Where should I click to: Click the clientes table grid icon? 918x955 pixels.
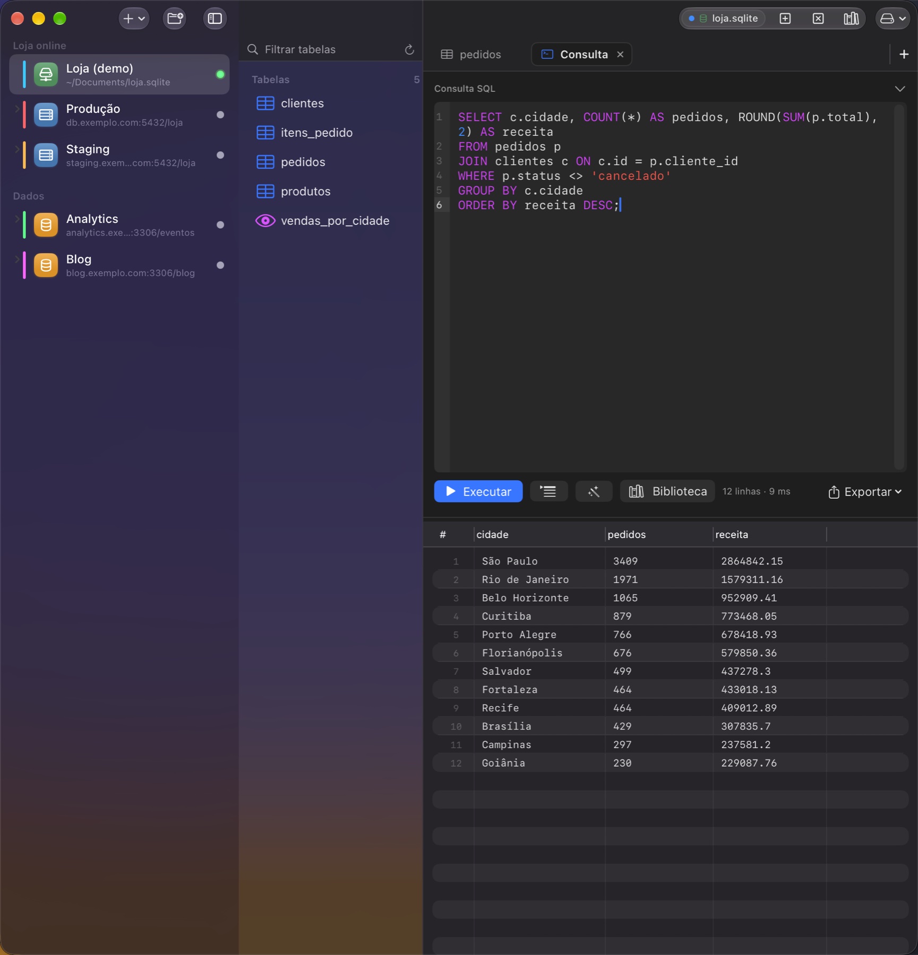click(x=265, y=103)
